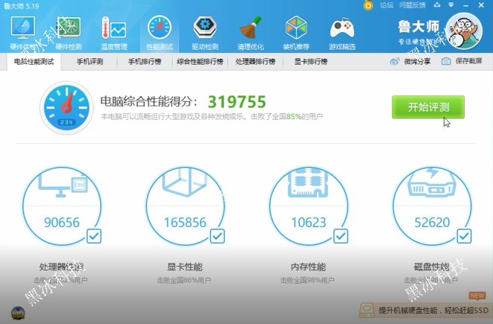Open the 装机推荐 cube icon
Screen dimensions: 493x324
[296, 31]
